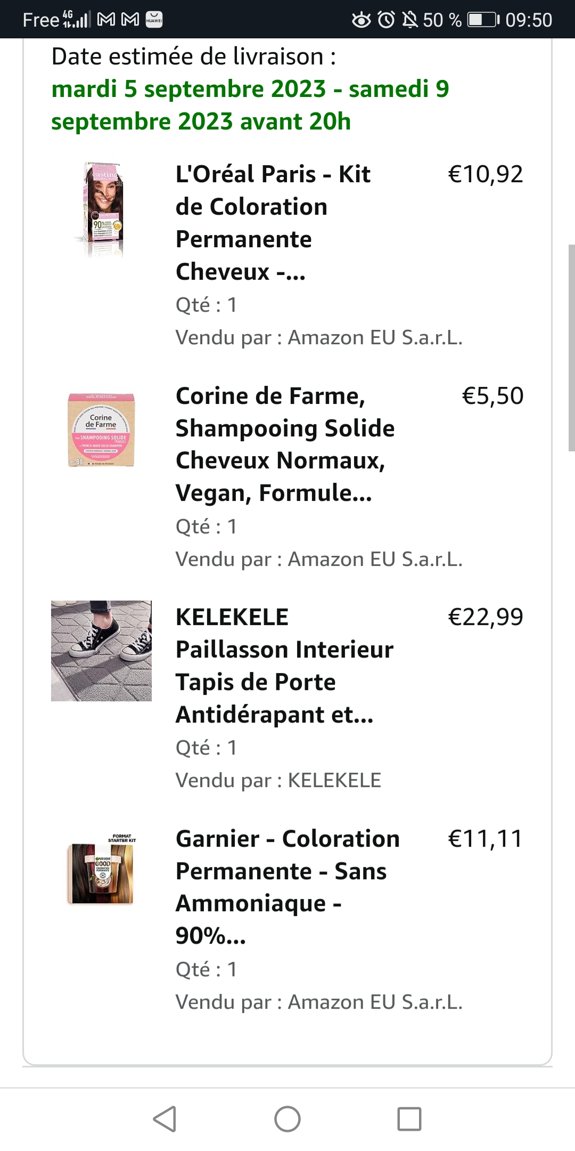The image size is (575, 1151).
Task: Open L'Oréal Paris coloration kit thumbnail
Action: pos(101,209)
